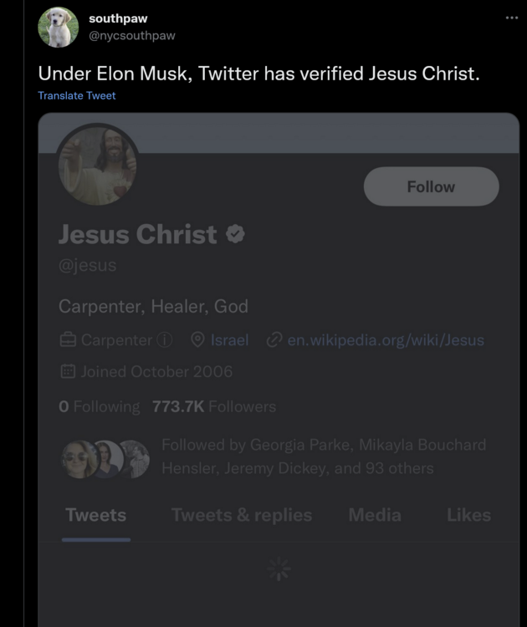This screenshot has height=627, width=527.
Task: Switch to the Tweets tab
Action: (x=95, y=515)
